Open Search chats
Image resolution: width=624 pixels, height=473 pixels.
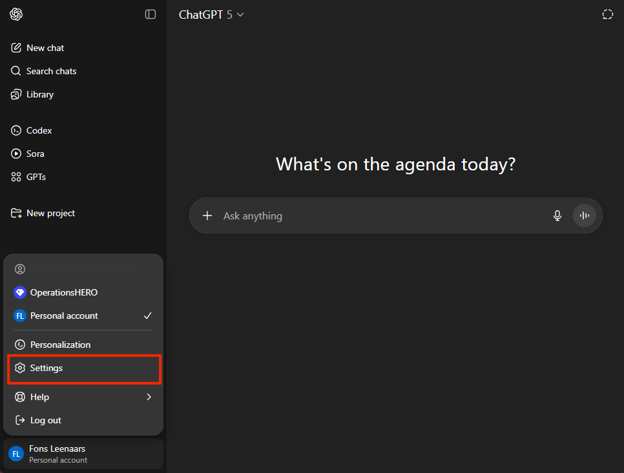tap(51, 71)
